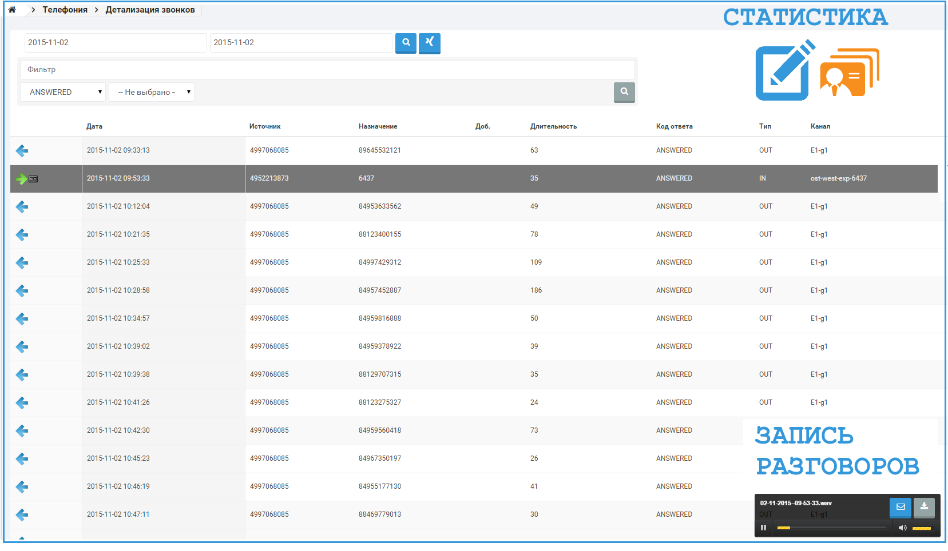Click destination number 84955177130
The image size is (948, 551).
tap(380, 486)
